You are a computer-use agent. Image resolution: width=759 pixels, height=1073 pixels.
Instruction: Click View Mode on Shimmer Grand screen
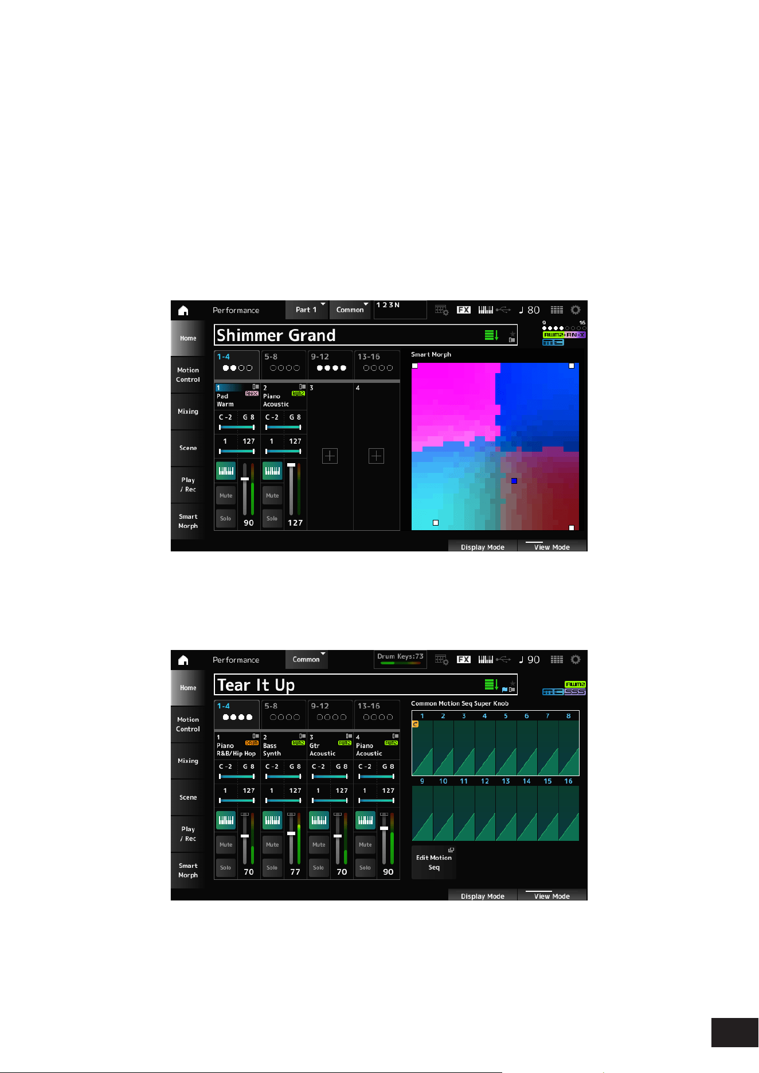[x=552, y=546]
